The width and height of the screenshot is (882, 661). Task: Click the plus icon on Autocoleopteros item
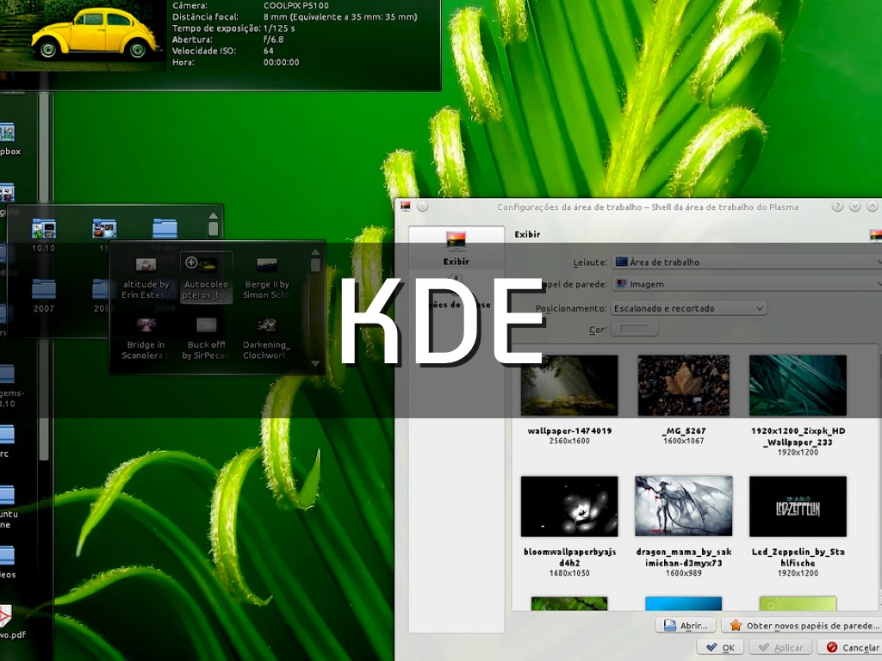coord(191,263)
